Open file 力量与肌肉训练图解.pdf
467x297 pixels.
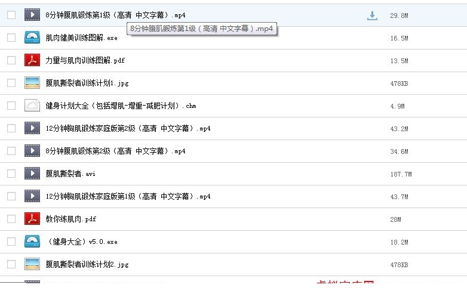point(85,60)
